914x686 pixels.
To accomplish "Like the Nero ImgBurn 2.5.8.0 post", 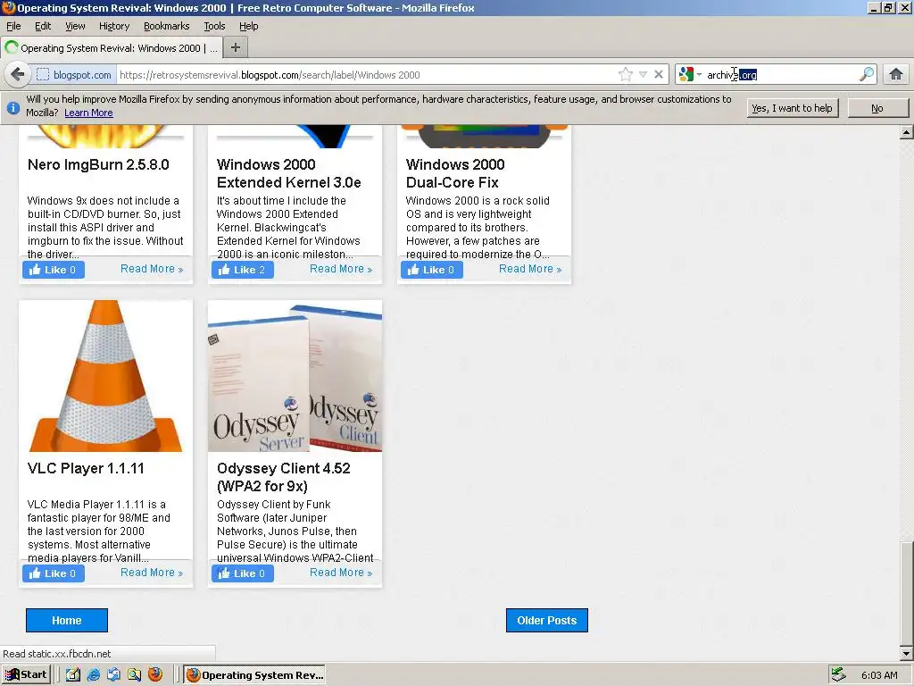I will click(x=54, y=270).
